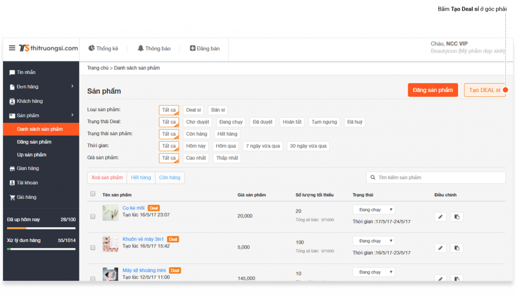The image size is (516, 297).
Task: Select Danh sách sản phẩm sidebar item
Action: pos(41,129)
